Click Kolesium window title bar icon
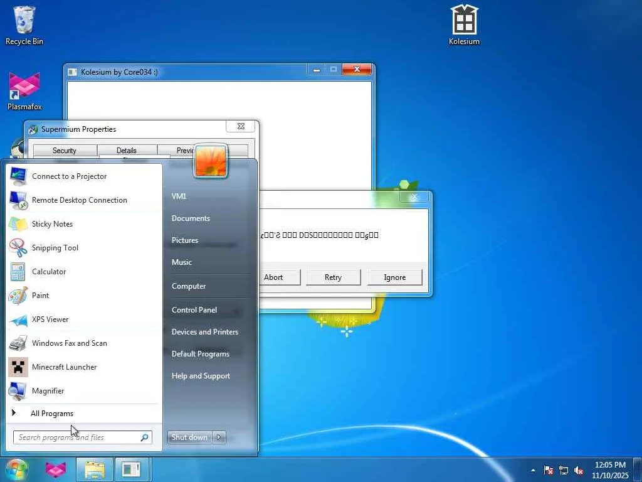The height and width of the screenshot is (482, 642). point(73,72)
